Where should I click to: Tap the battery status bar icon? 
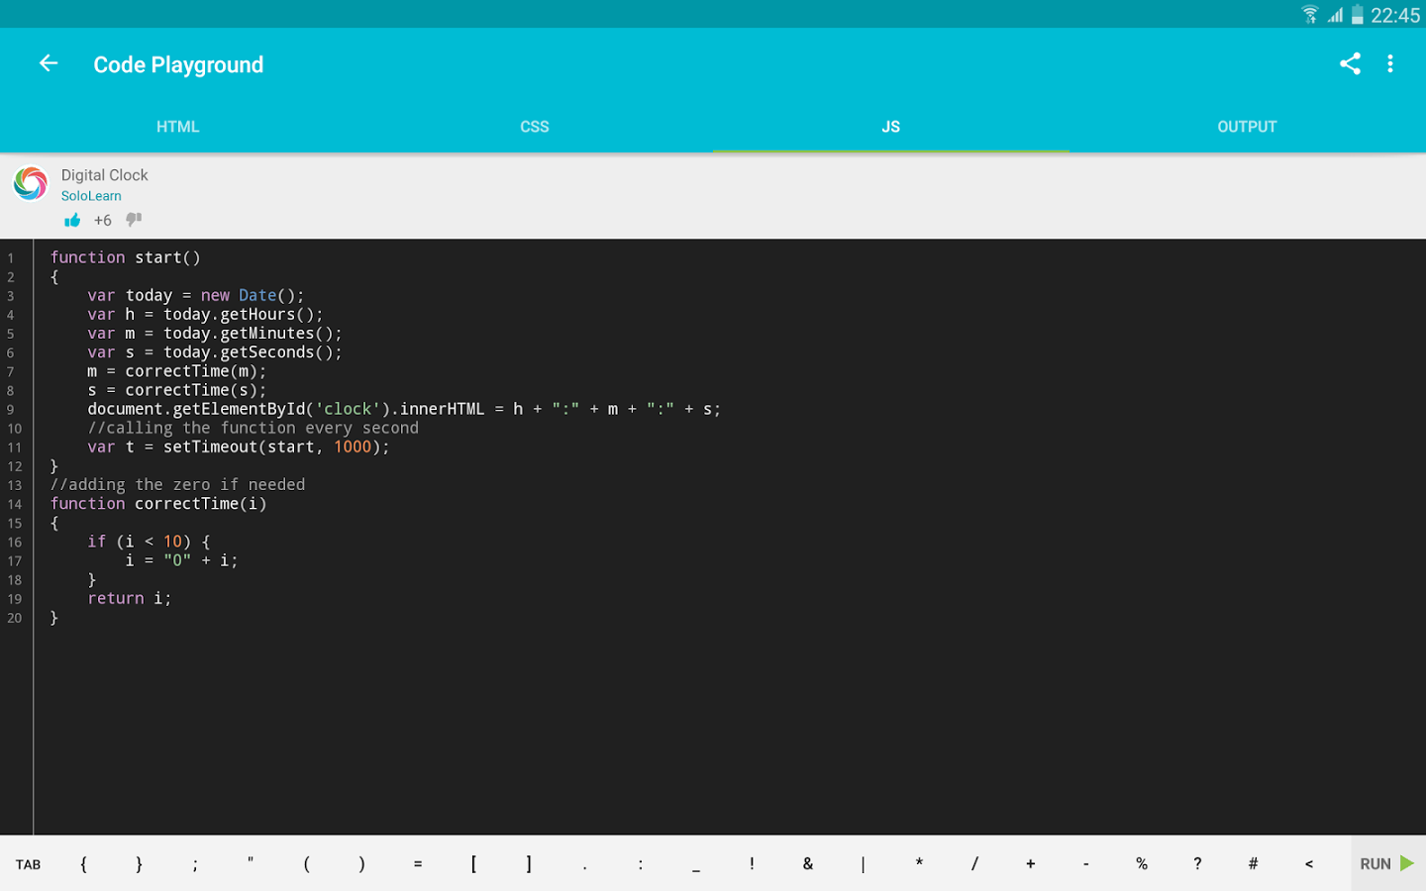click(x=1358, y=14)
